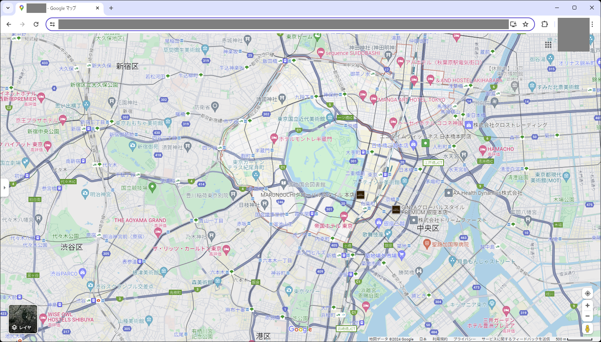Select the キッザニア東京 marker
Viewport: 601px width, 342px height.
(x=492, y=303)
